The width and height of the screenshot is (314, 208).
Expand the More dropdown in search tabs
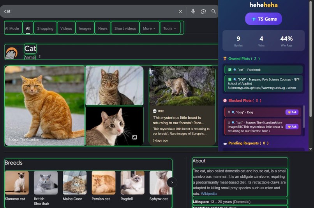click(149, 28)
